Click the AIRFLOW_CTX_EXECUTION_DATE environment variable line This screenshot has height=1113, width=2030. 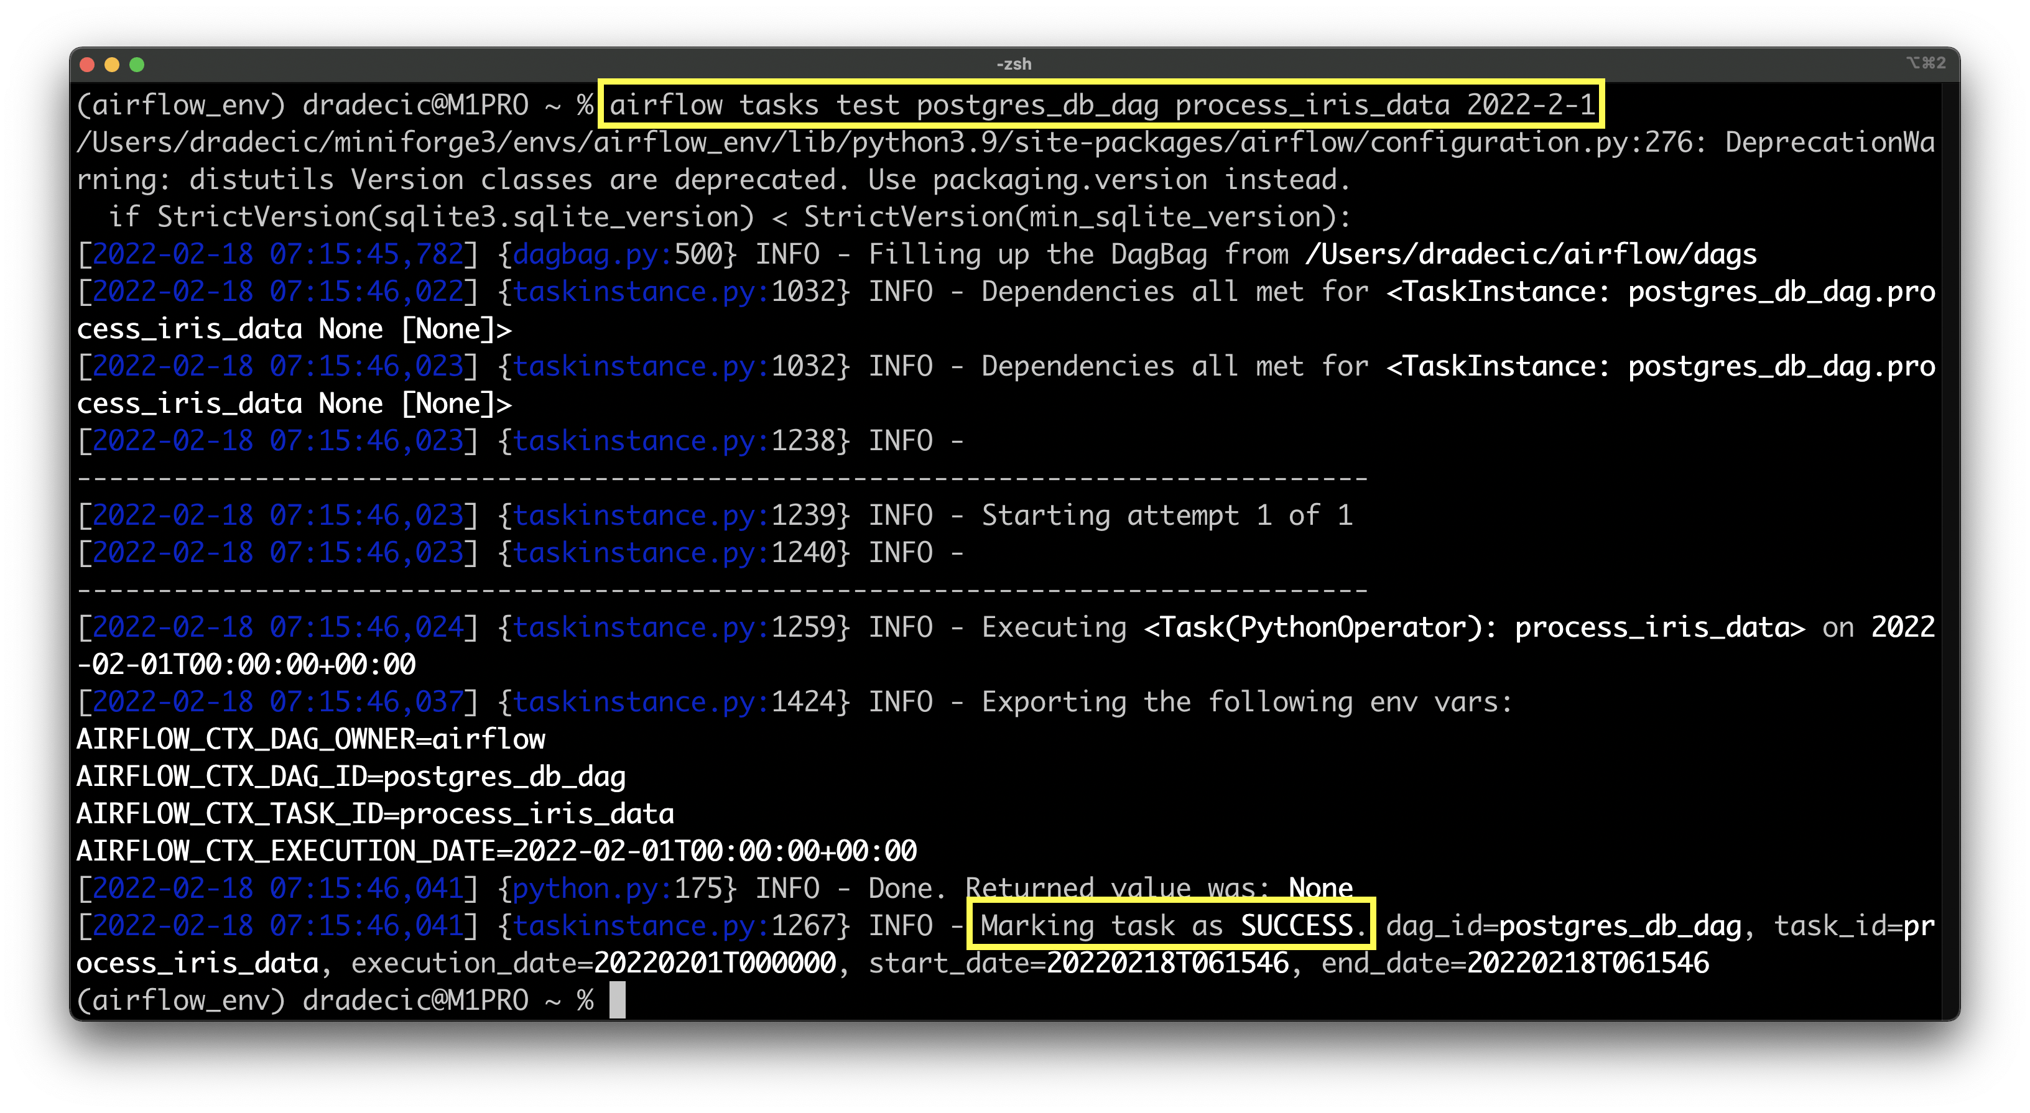coord(496,851)
